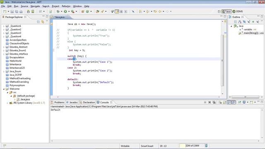This screenshot has height=149, width=265.
Task: Switch to the Javadoc tab
Action: (x=72, y=102)
